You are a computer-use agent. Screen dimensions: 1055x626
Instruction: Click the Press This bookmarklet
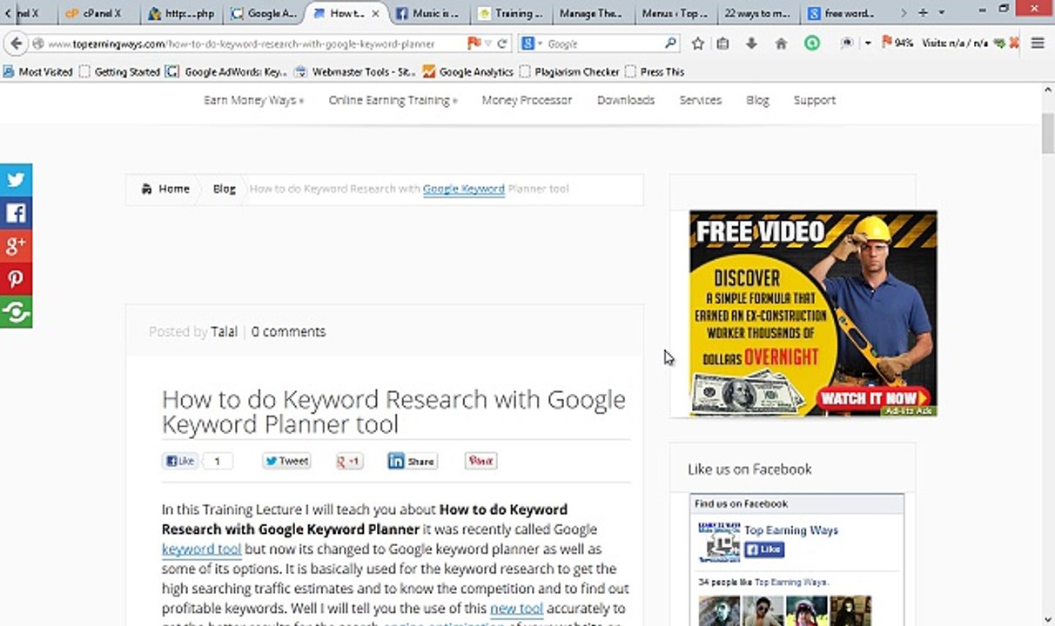coord(655,72)
